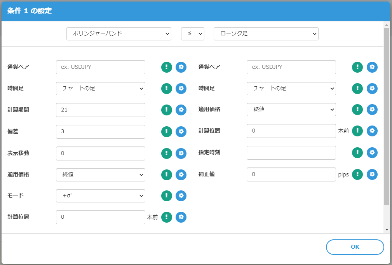392x265 pixels.
Task: Open the left 時間足 チャートの足 dropdown
Action: tap(101, 89)
